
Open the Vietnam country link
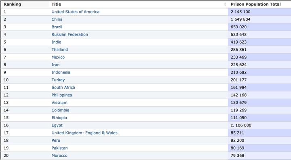[x=59, y=103]
